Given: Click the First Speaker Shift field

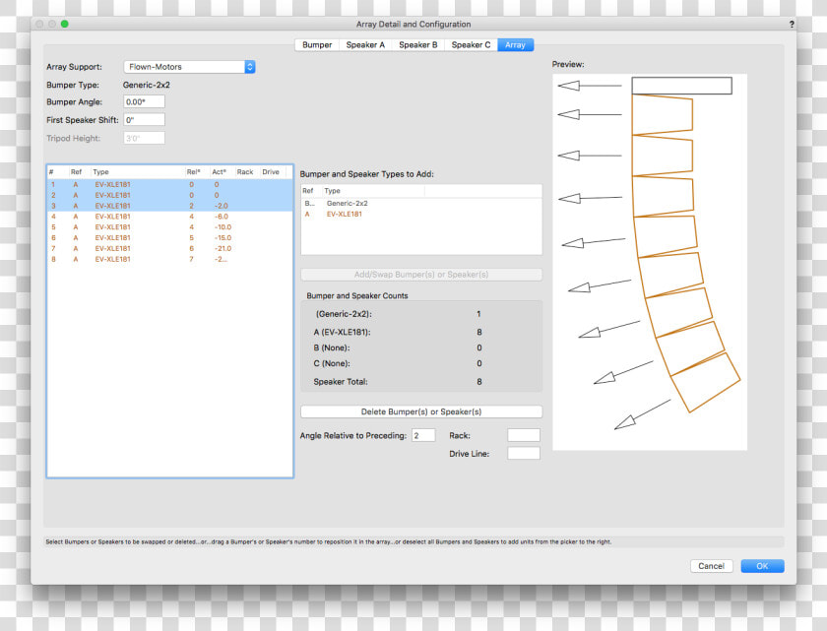Looking at the screenshot, I should (144, 120).
